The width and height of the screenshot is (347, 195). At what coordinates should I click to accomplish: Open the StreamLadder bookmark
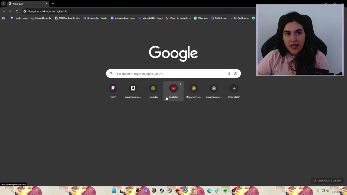pos(123,18)
